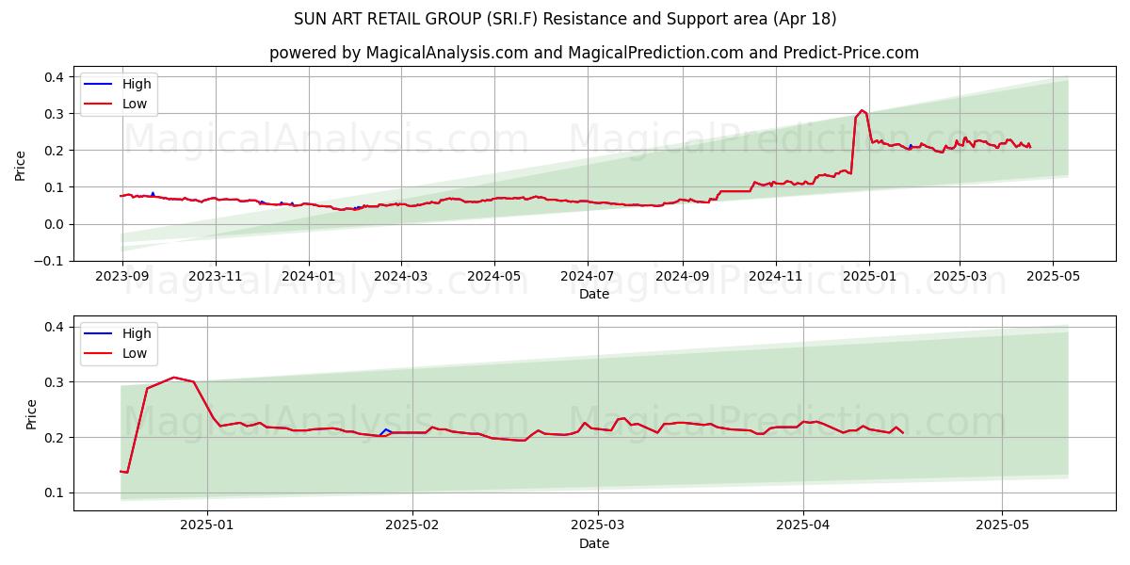Click the 2024-01 date tick label

308,277
